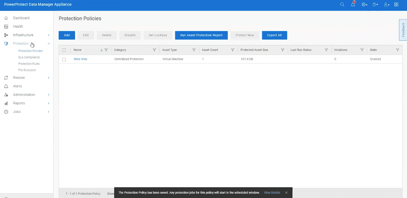The width and height of the screenshot is (407, 198).
Task: Open File Exclusion submenu item
Action: click(x=27, y=70)
